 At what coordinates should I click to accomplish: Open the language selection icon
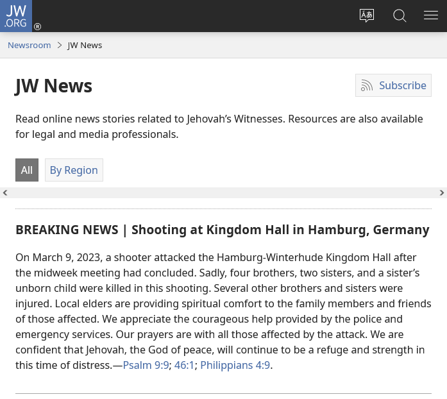(366, 16)
